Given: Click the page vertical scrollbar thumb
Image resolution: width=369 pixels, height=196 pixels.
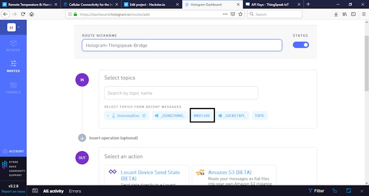Looking at the screenshot, I should coord(367,63).
